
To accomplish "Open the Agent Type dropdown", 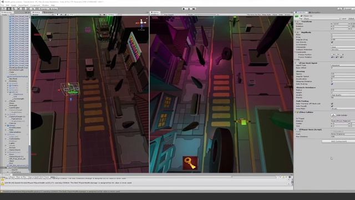I will (343, 66).
